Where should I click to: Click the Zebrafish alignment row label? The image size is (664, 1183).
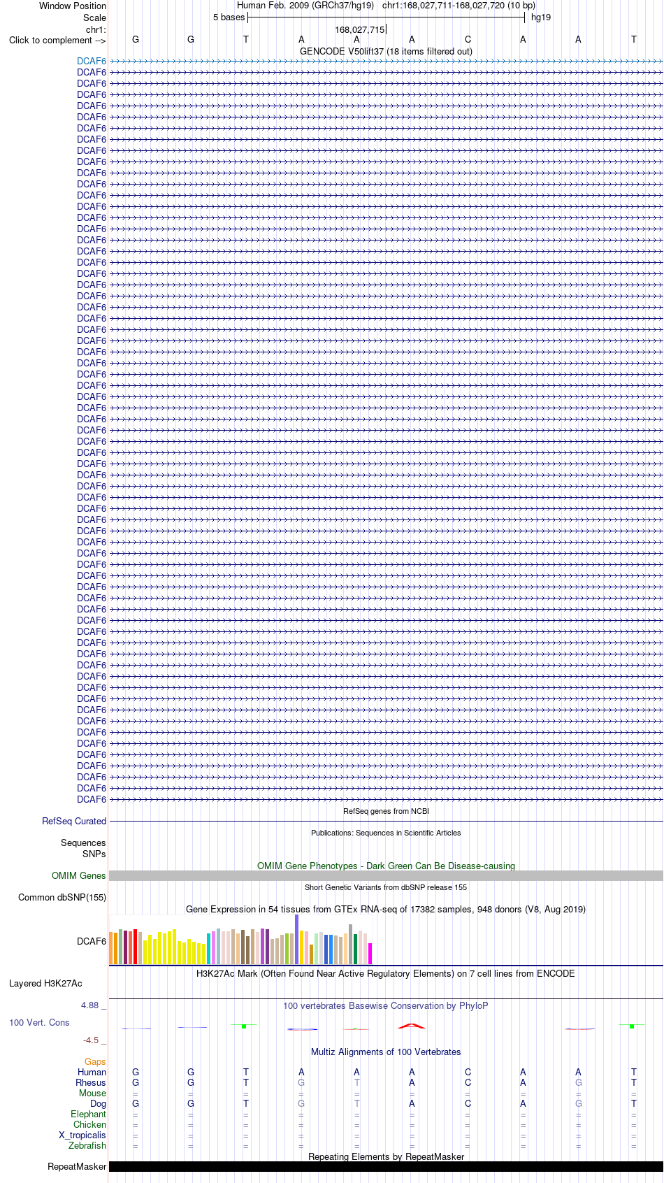pos(87,1145)
